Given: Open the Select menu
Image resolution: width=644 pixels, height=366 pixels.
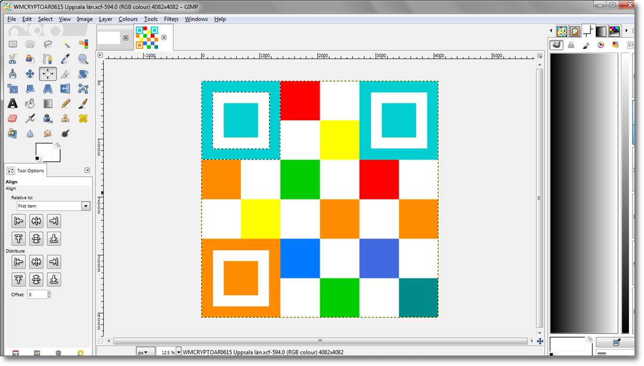Looking at the screenshot, I should [x=45, y=19].
